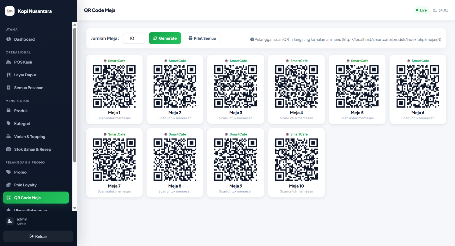
Task: Click the Layar Dapur utensils icon
Action: tap(9, 75)
